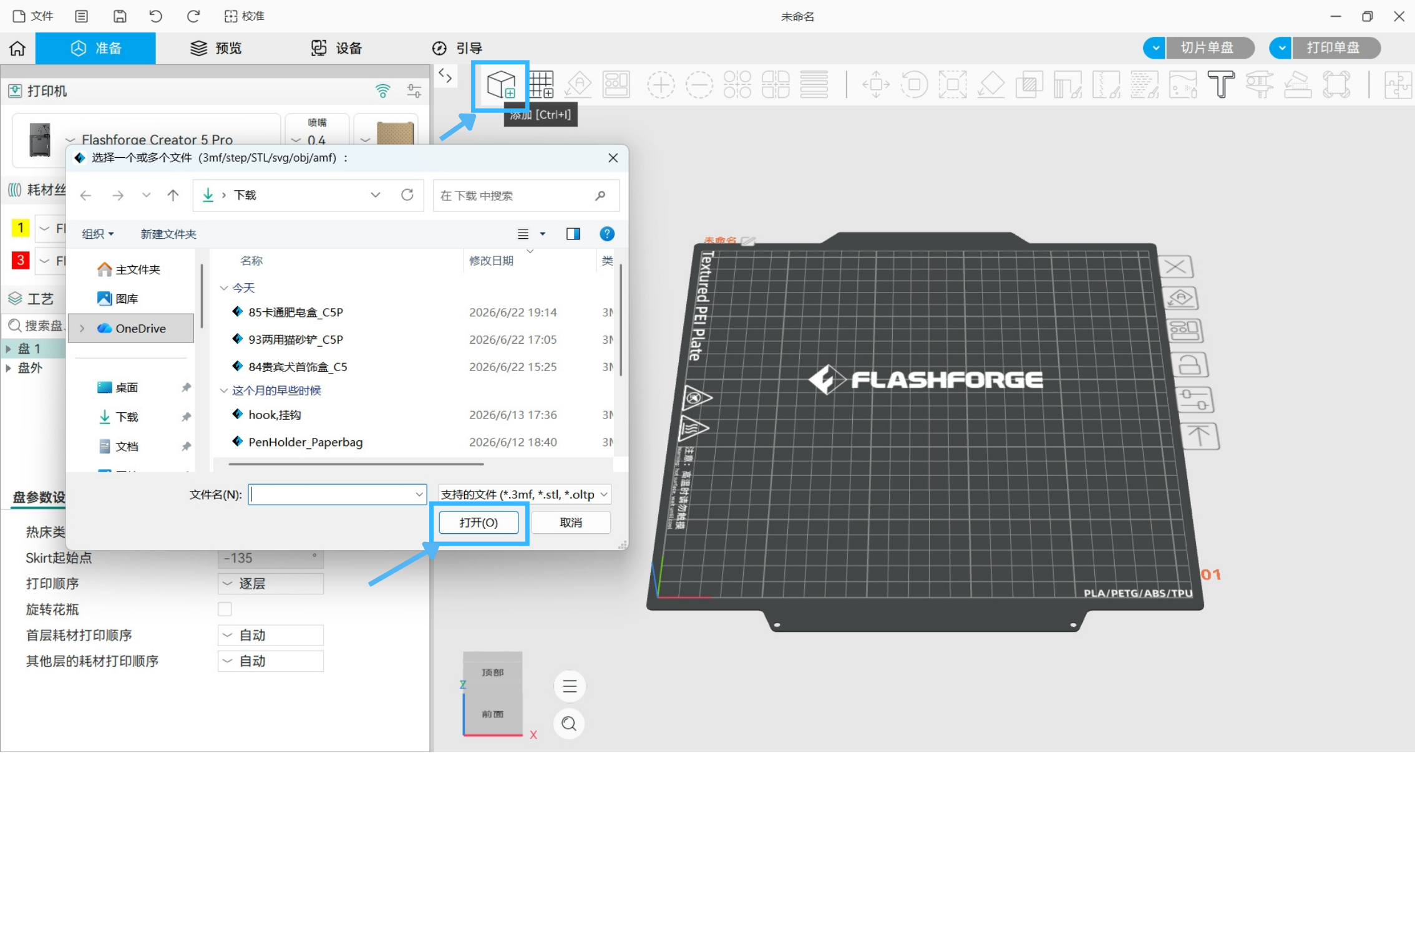
Task: Click the dialog help question mark icon
Action: tap(606, 234)
